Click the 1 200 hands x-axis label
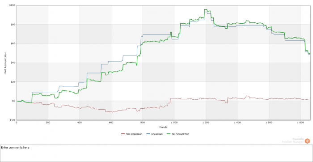This screenshot has height=162, width=313. pos(206,123)
